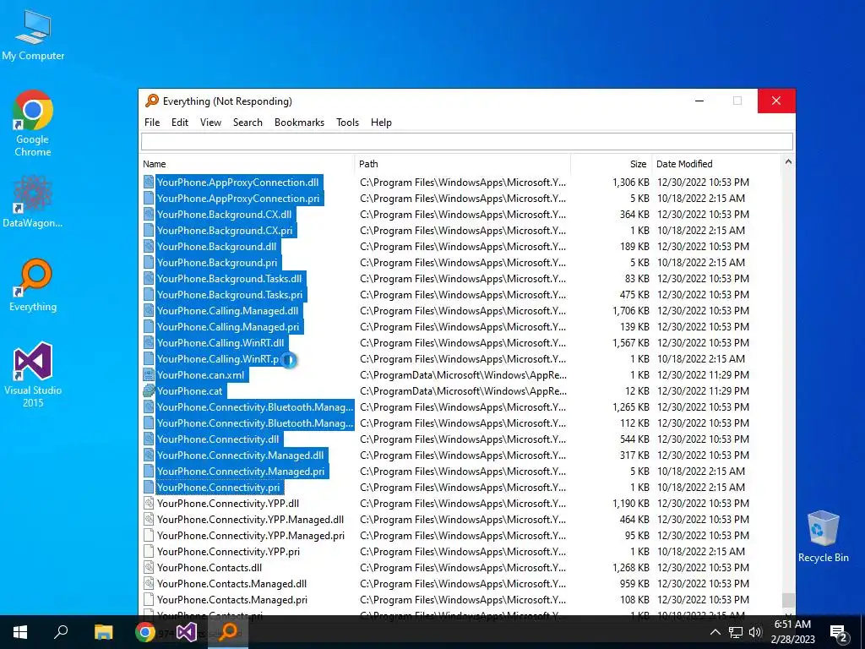
Task: Select YourPhone.Connectivity.pri file
Action: (x=219, y=488)
